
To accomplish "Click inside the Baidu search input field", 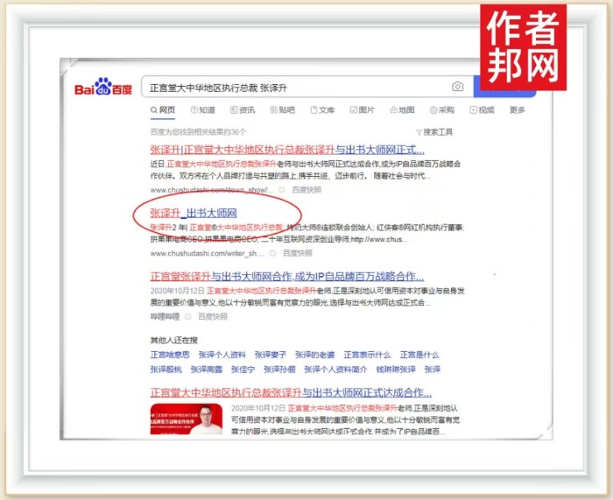I will pyautogui.click(x=298, y=88).
